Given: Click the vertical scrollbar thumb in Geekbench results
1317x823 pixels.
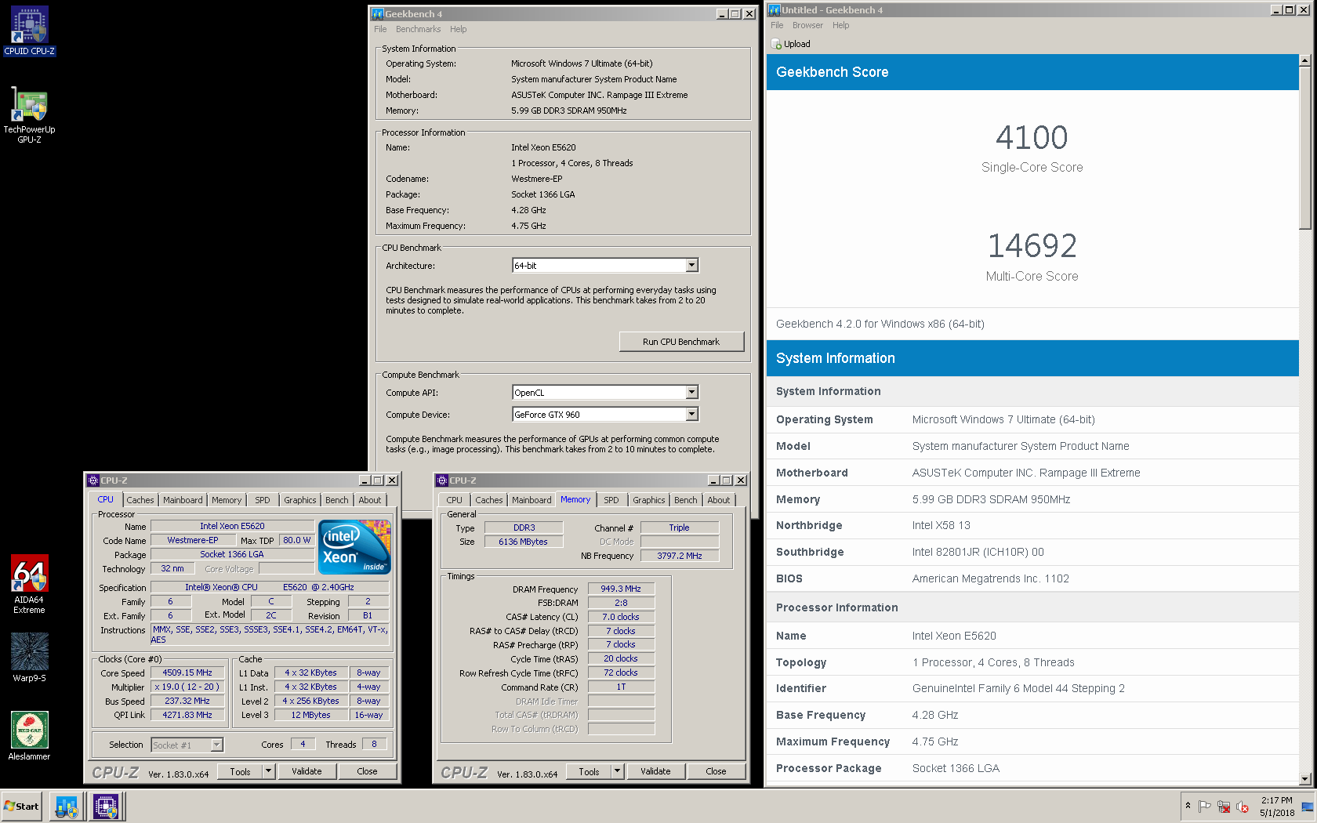Looking at the screenshot, I should click(x=1304, y=147).
